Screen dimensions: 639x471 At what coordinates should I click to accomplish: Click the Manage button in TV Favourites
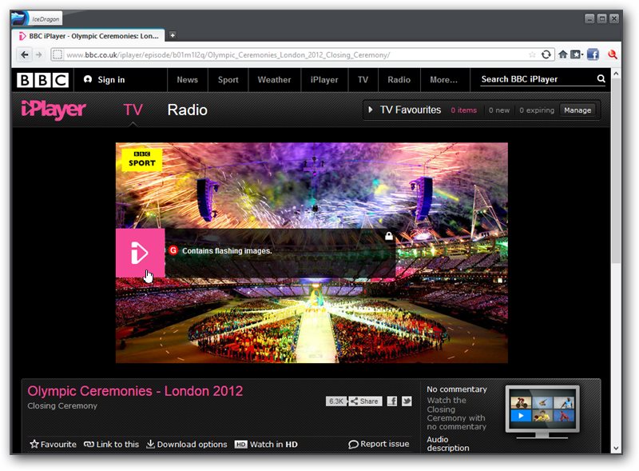coord(577,110)
